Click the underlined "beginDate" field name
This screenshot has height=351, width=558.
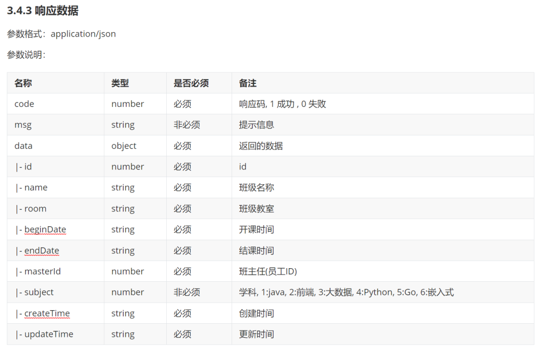pos(45,229)
